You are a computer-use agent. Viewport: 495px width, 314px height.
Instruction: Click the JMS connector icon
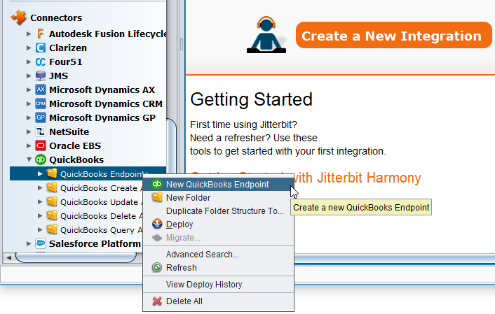41,76
